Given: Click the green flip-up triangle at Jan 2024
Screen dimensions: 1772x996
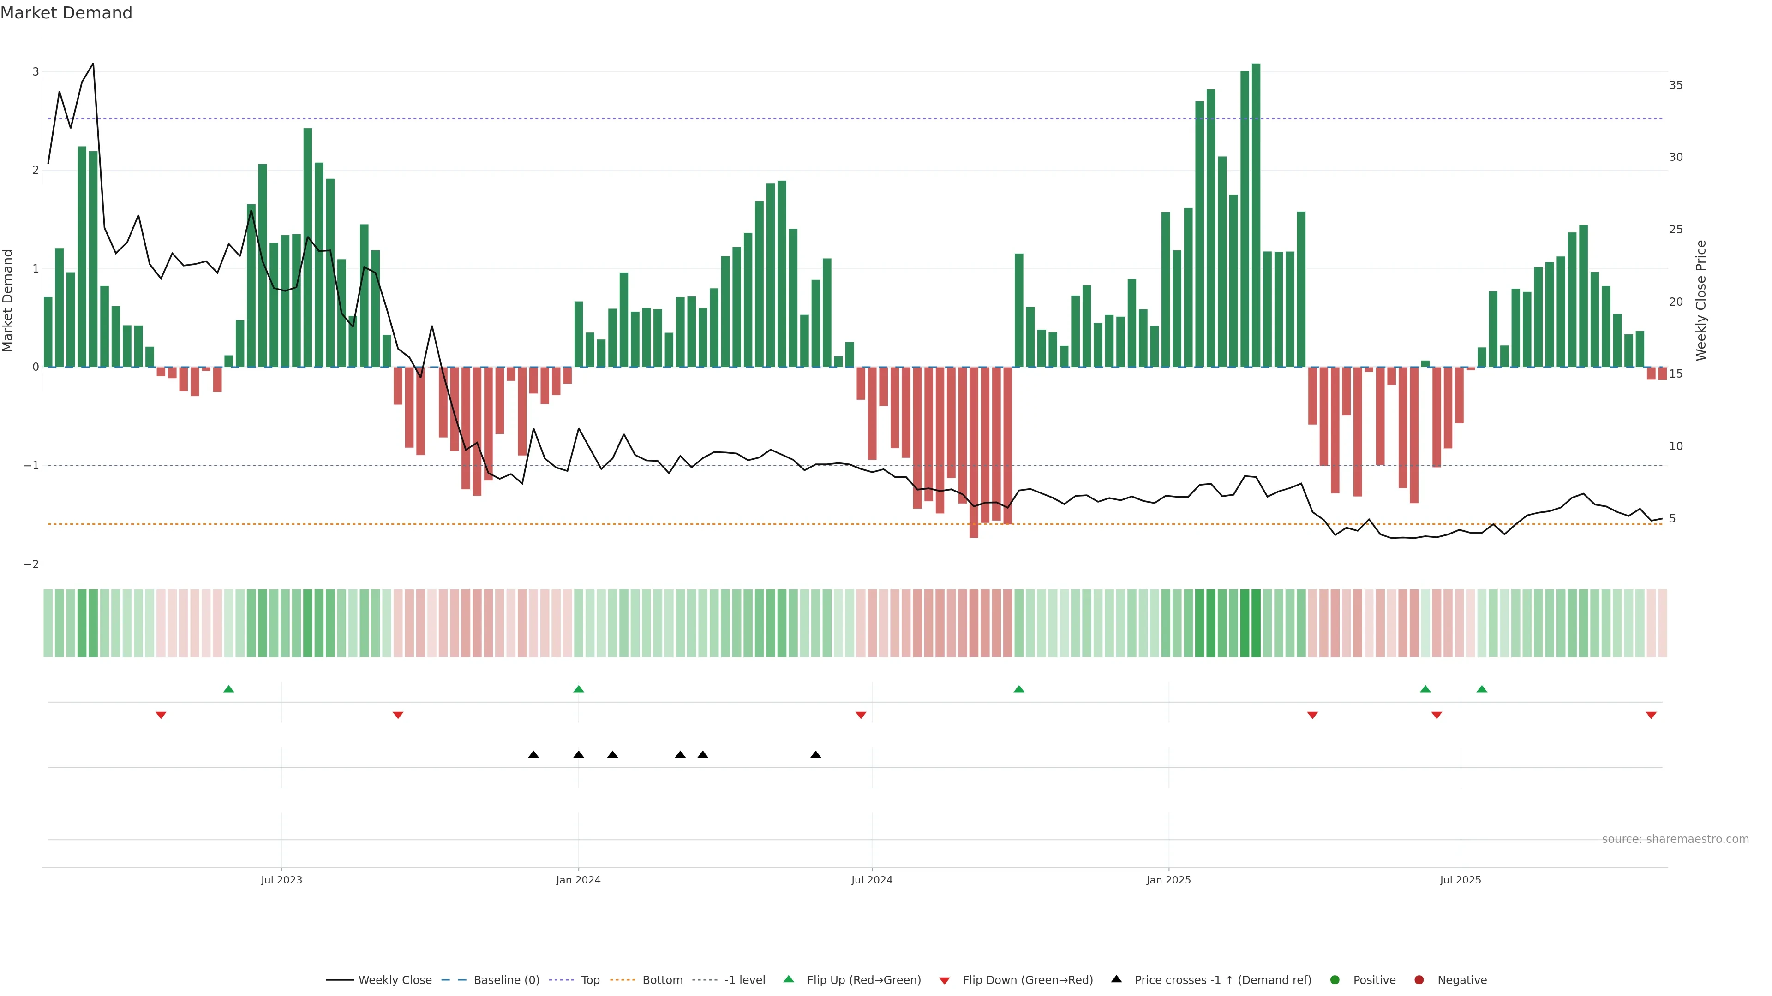Looking at the screenshot, I should pyautogui.click(x=579, y=689).
